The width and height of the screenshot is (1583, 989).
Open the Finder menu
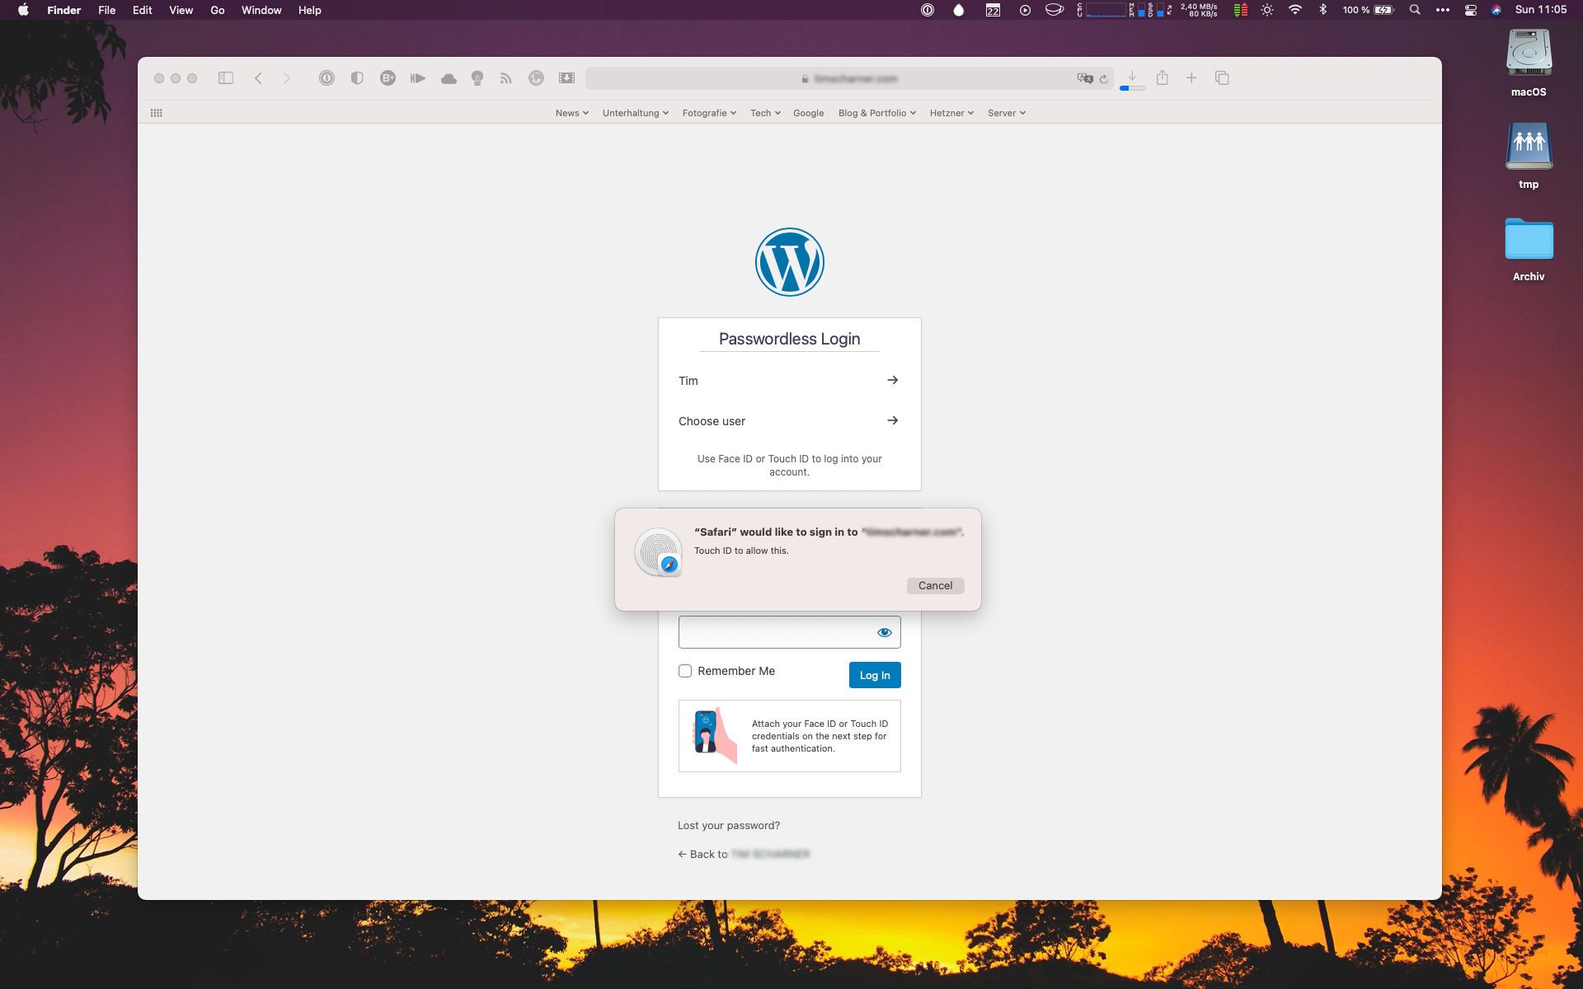[63, 10]
